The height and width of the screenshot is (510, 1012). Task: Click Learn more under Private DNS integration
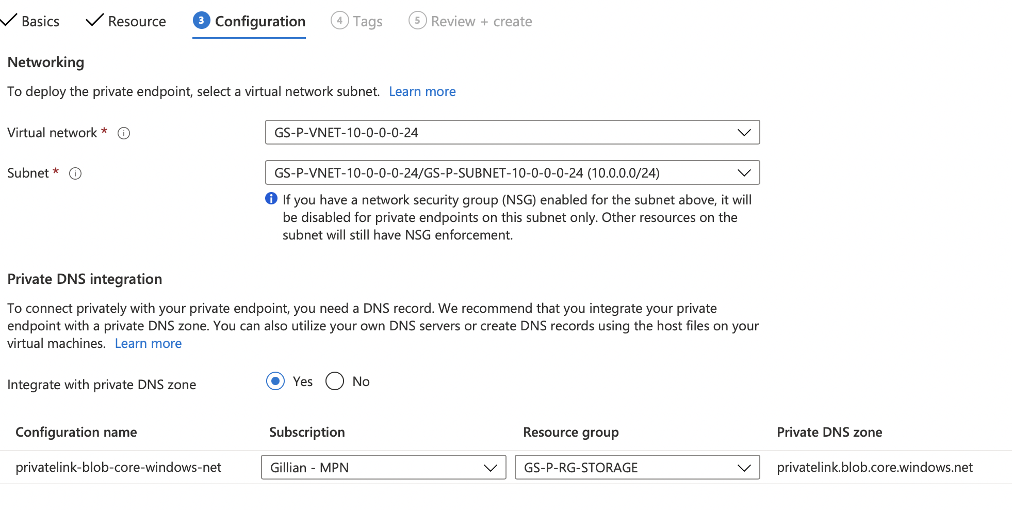[148, 343]
